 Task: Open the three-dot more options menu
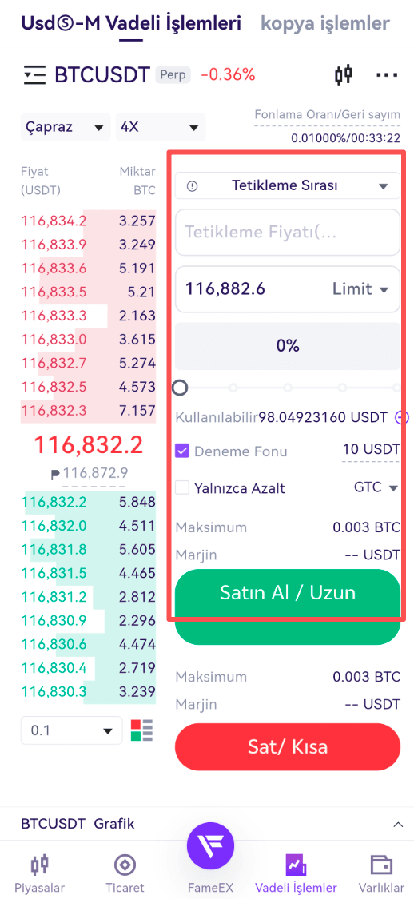coord(387,75)
